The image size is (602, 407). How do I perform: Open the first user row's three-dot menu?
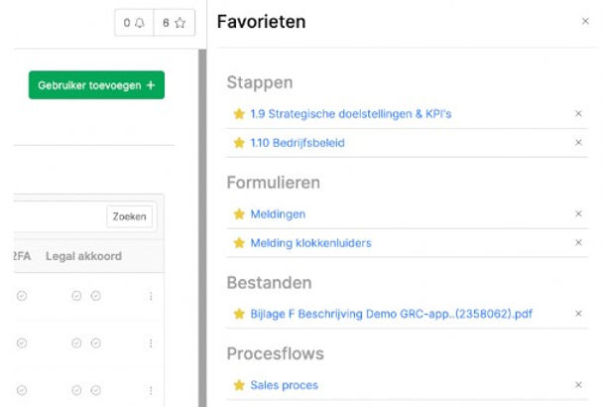pos(151,296)
